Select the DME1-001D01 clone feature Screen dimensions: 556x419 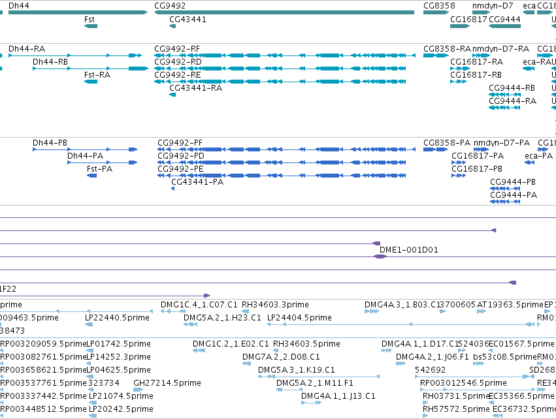pos(380,256)
